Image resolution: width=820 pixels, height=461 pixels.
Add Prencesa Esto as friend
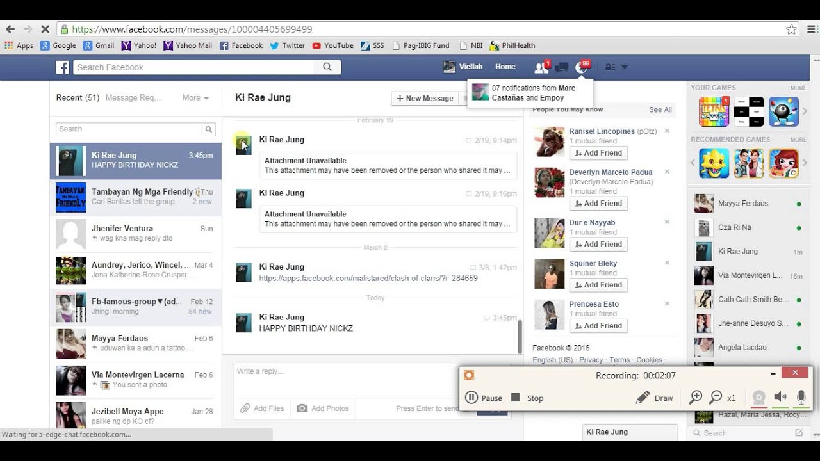tap(598, 326)
